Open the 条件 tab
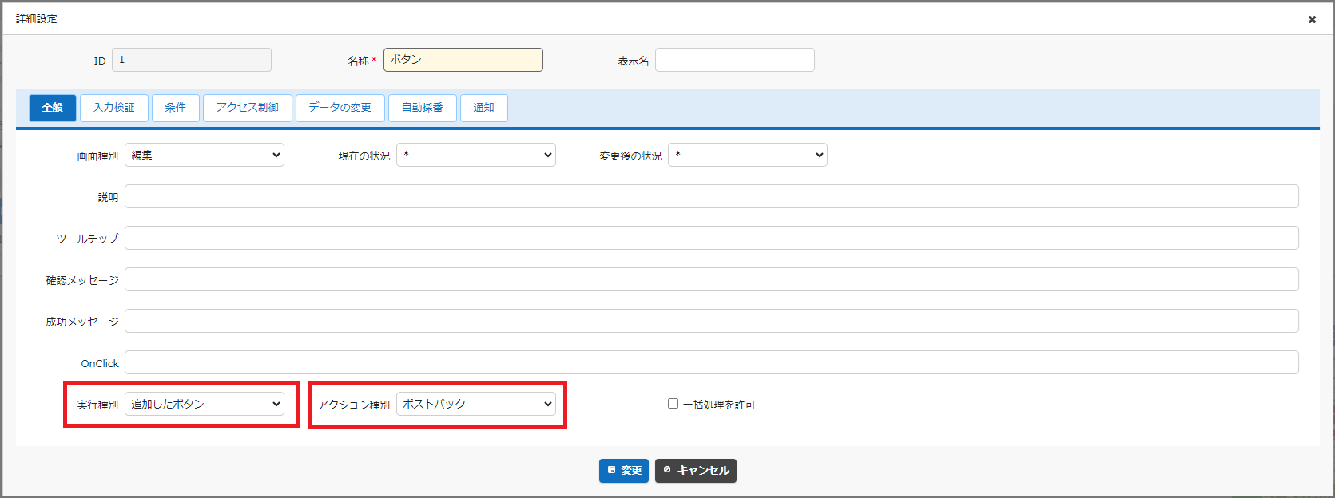 click(x=176, y=108)
